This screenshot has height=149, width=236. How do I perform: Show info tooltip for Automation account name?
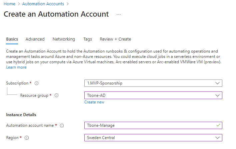[62, 125]
